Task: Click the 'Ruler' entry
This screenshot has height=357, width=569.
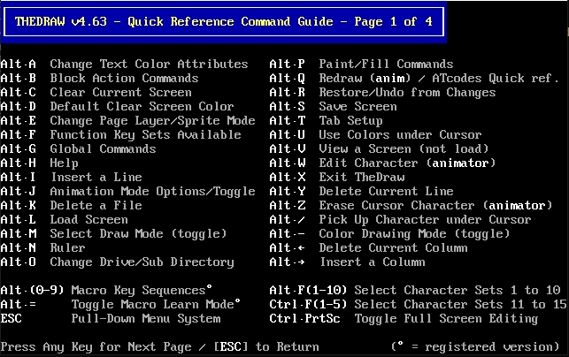Action: (x=67, y=248)
